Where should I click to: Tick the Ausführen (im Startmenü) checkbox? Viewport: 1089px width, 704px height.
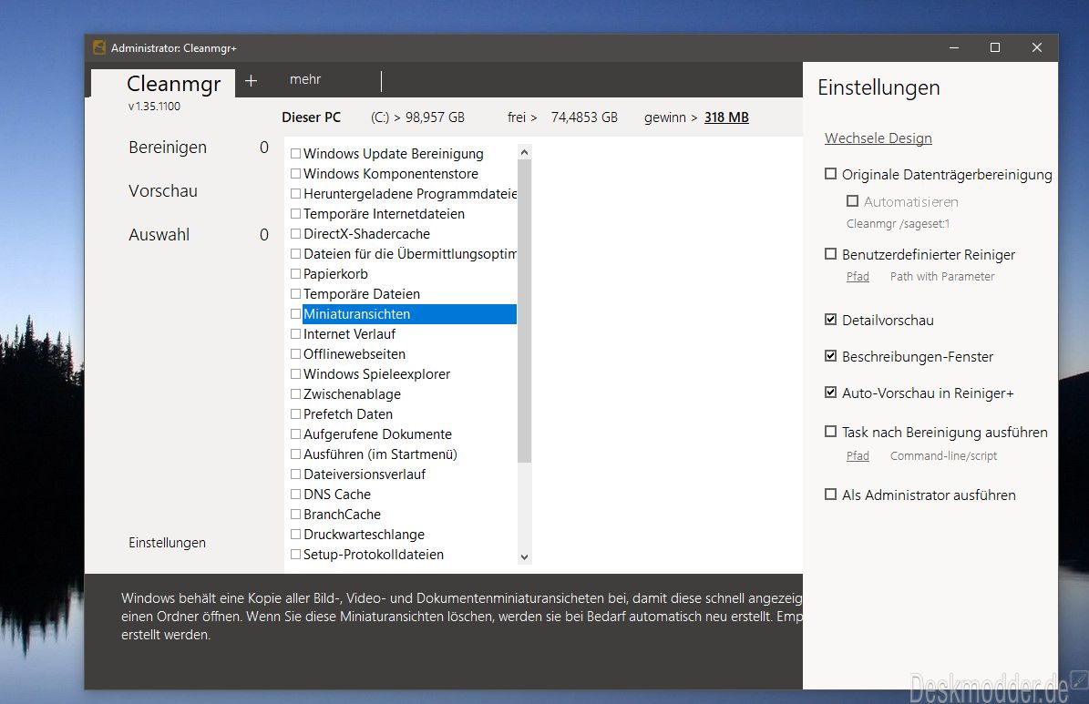[296, 454]
